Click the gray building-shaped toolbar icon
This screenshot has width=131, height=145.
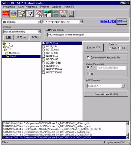point(71,13)
